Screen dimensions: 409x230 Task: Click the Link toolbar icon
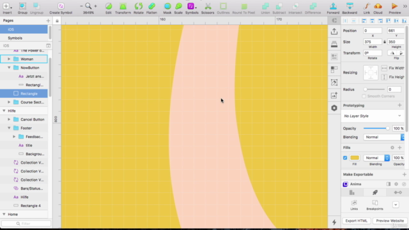[366, 8]
